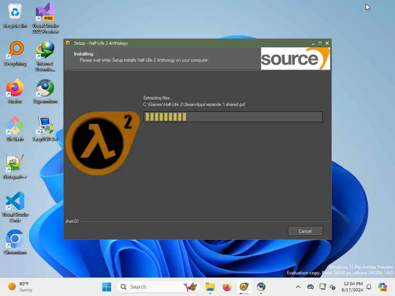Screen dimensions: 395x296
Task: Click the 'Extracting files...' status text
Action: click(158, 98)
